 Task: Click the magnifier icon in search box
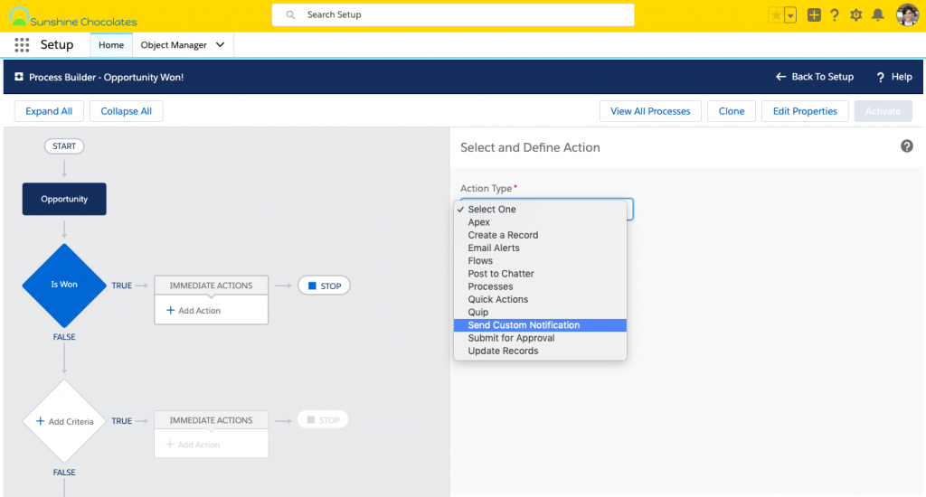290,14
